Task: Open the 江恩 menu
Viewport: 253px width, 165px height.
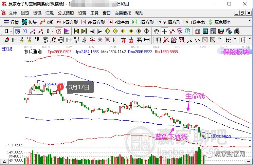Action: (x=49, y=13)
